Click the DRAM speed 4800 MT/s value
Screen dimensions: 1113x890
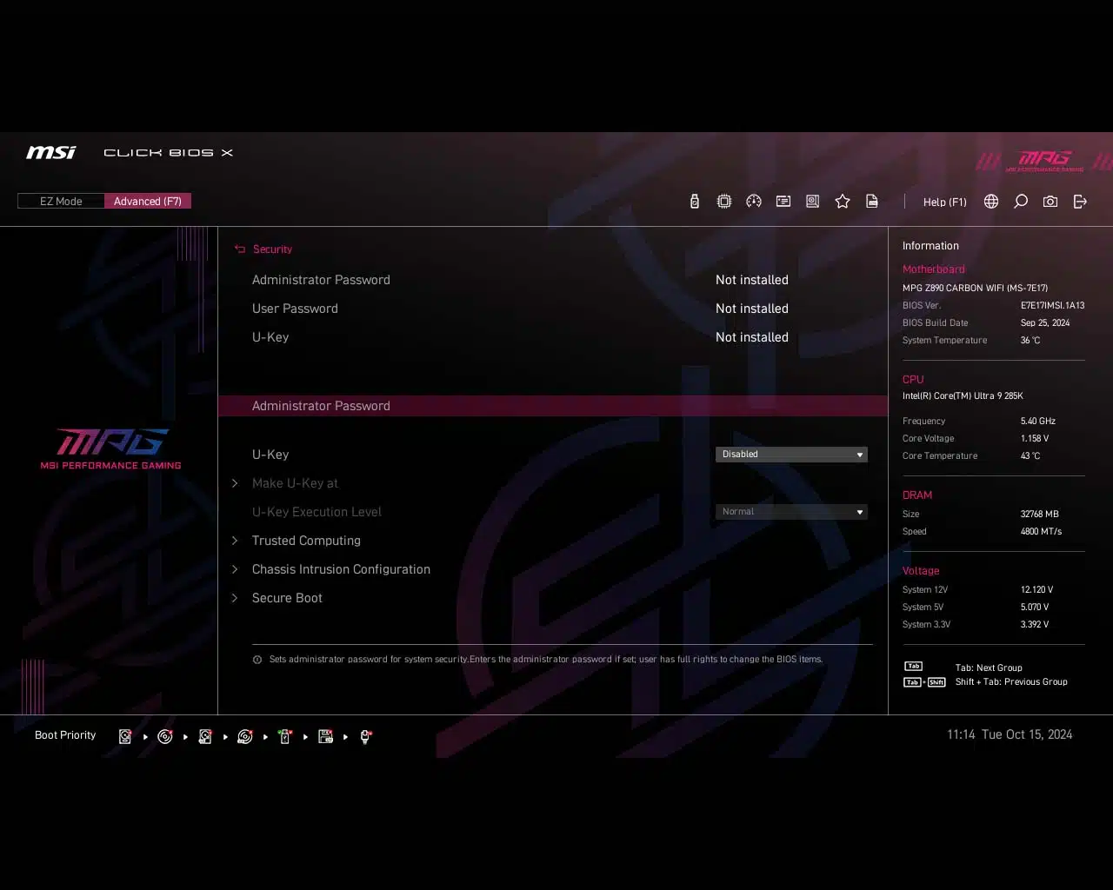(1041, 531)
